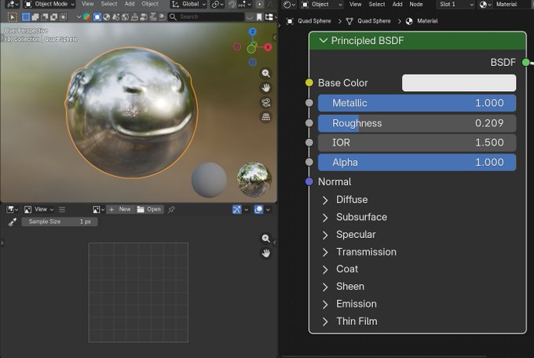Open the viewport Object menu
The height and width of the screenshot is (358, 534).
[x=150, y=4]
